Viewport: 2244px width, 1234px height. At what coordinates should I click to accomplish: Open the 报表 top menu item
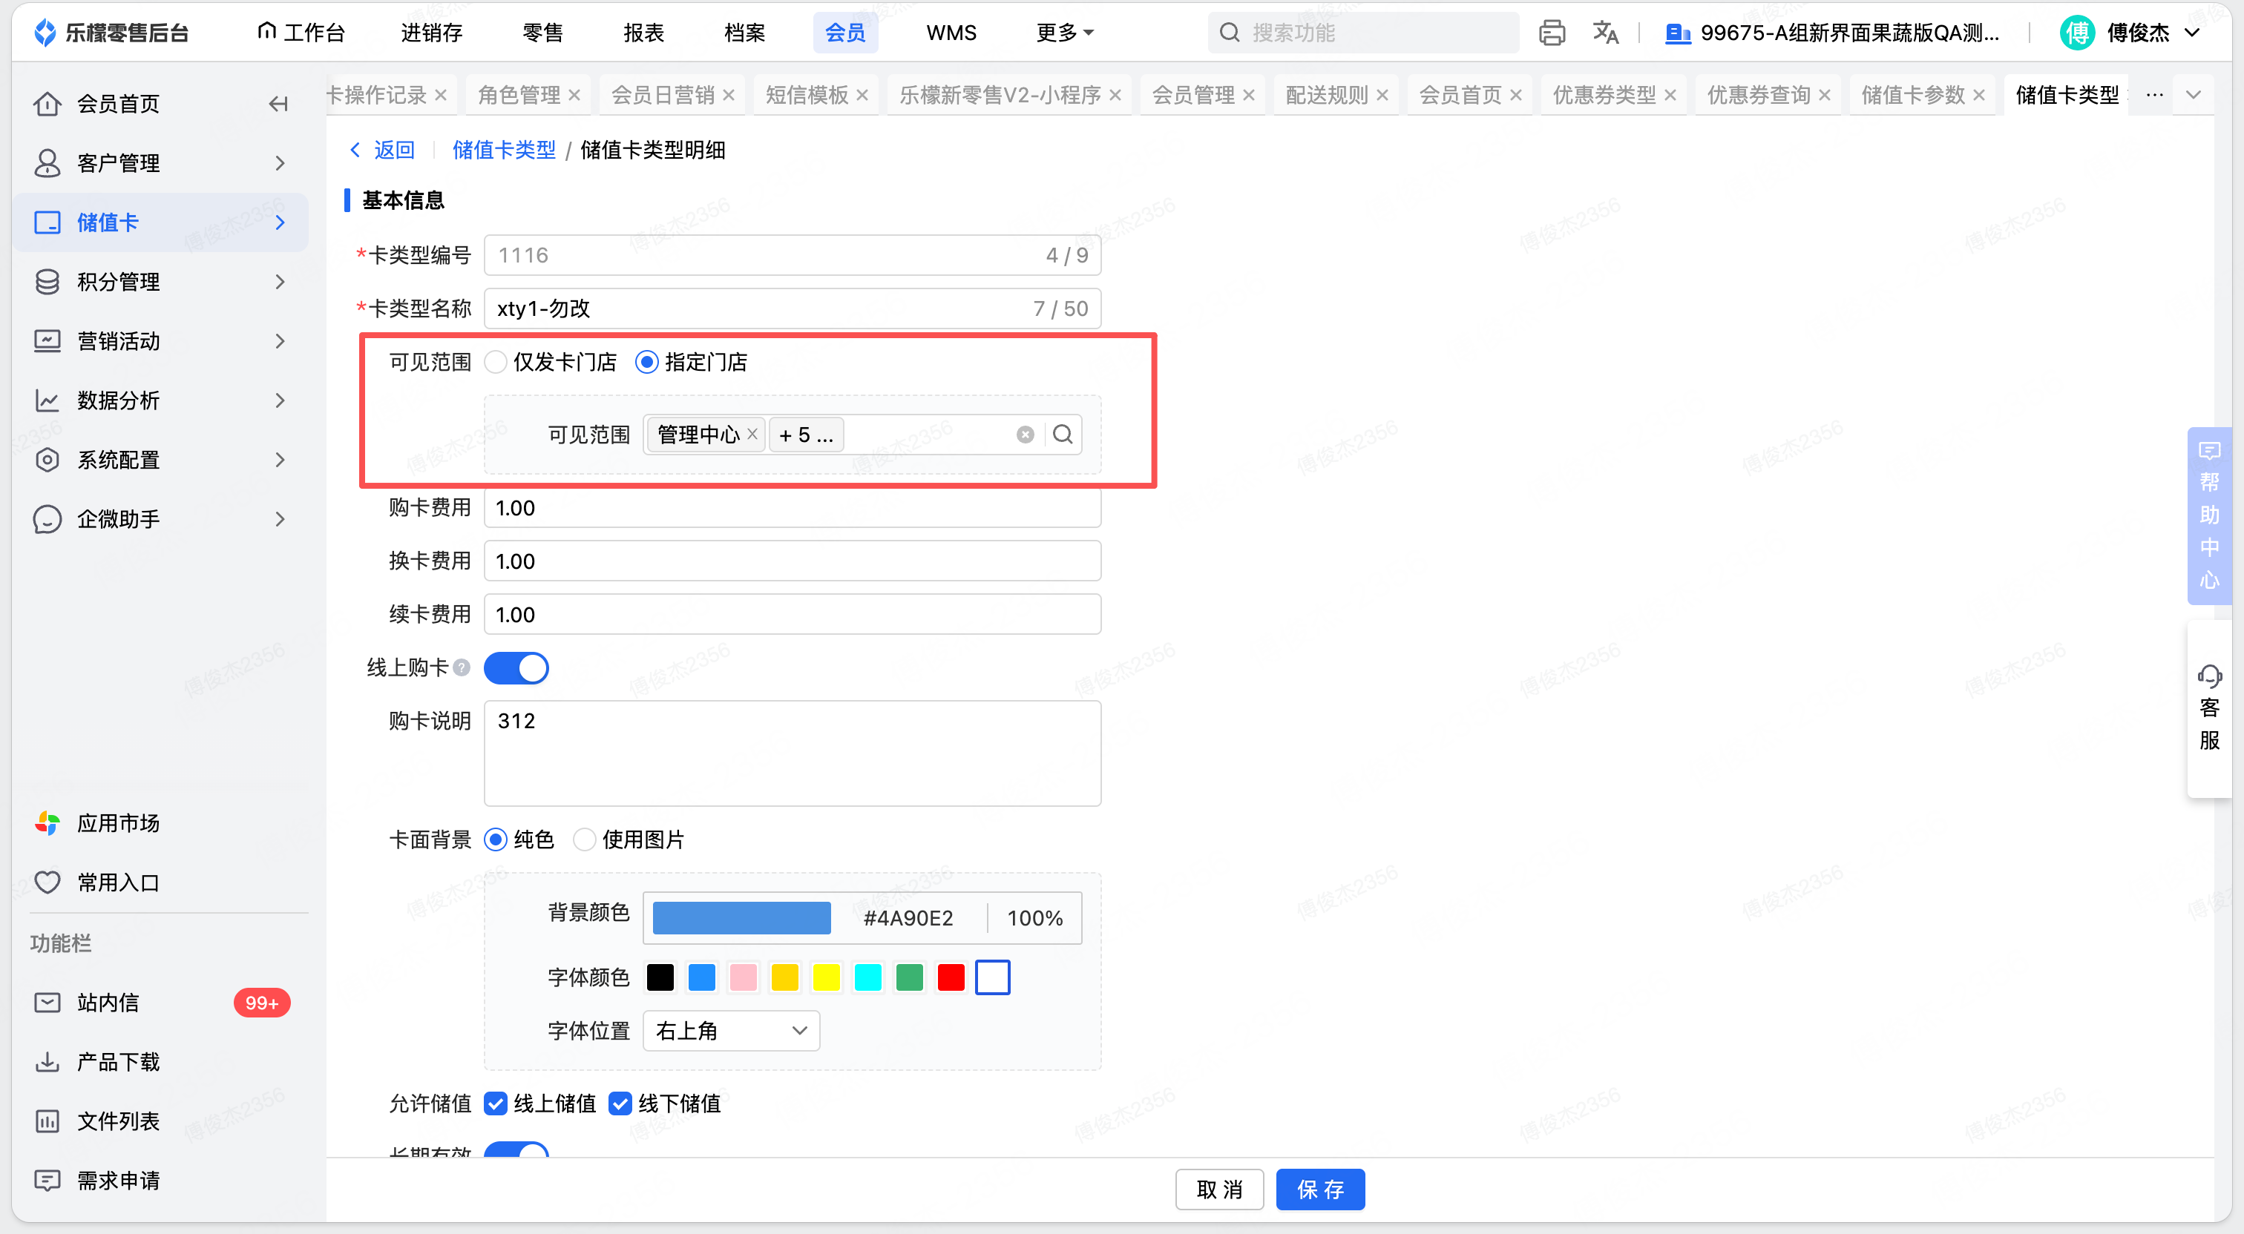coord(644,33)
